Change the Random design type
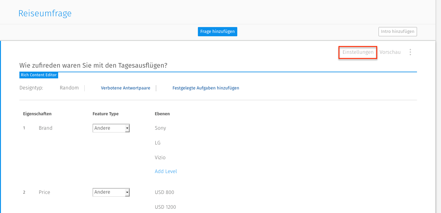Screen dimensions: 441x213 click(x=69, y=88)
